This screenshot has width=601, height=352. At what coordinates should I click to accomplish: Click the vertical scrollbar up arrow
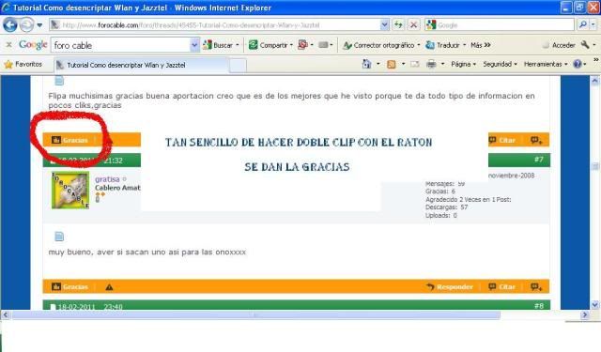pos(594,81)
